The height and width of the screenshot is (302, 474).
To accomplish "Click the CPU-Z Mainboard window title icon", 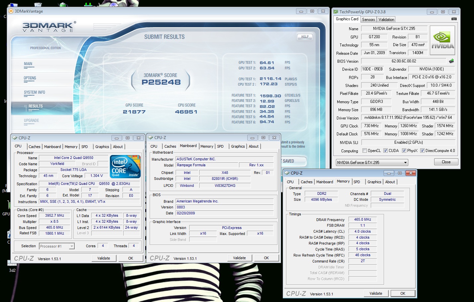I will click(150, 137).
